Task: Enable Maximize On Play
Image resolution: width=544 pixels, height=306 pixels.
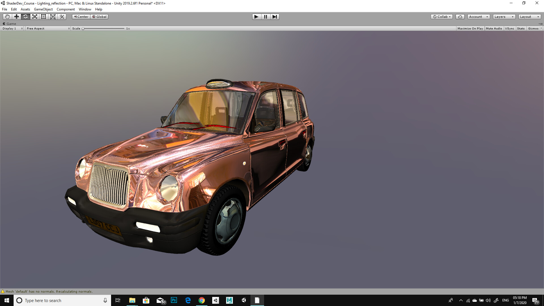Action: tap(470, 28)
